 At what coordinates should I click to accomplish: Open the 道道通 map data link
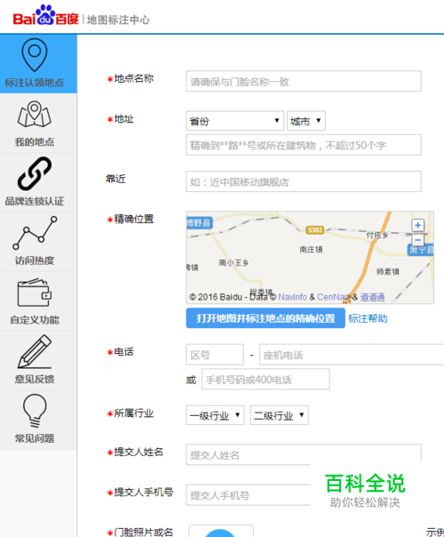[372, 297]
